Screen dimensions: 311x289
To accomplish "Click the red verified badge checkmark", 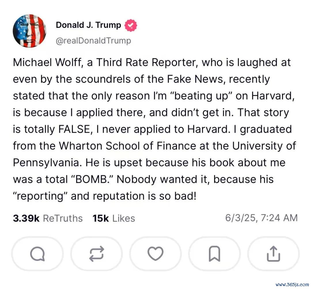I will click(131, 26).
